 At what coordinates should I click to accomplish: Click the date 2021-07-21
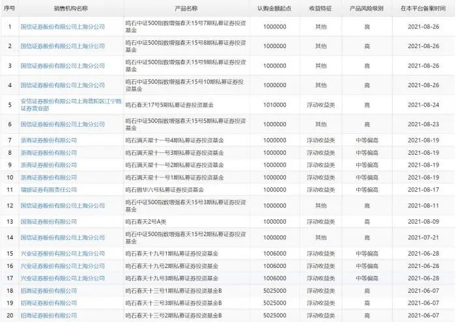point(423,237)
